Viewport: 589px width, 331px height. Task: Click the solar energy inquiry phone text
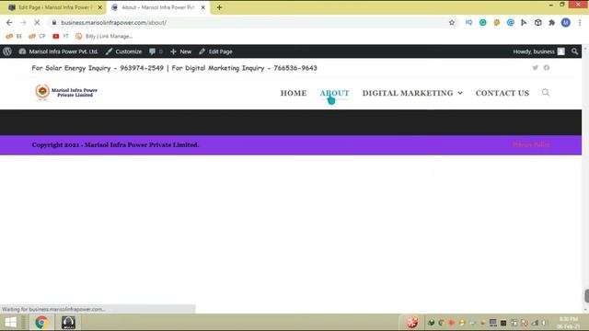[98, 68]
